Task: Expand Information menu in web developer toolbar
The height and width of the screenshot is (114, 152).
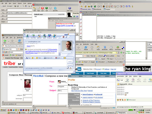Action: point(100,62)
